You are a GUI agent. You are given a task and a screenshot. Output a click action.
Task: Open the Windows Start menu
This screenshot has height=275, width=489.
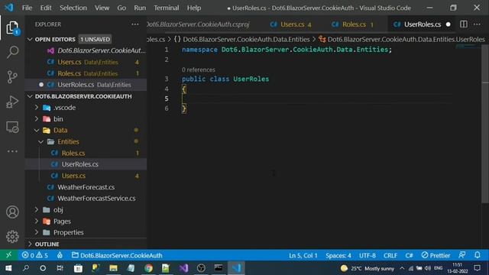tap(8, 268)
